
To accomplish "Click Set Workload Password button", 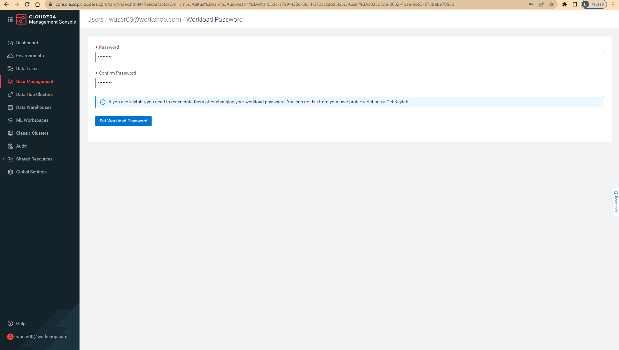I will click(123, 121).
